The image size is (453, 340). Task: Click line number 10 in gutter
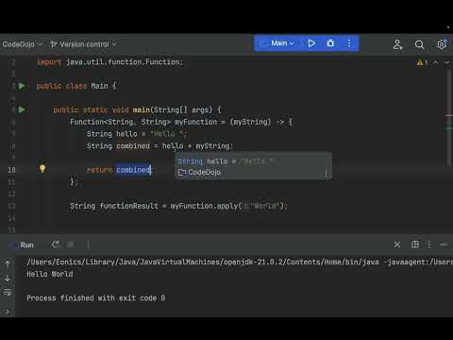click(x=11, y=170)
